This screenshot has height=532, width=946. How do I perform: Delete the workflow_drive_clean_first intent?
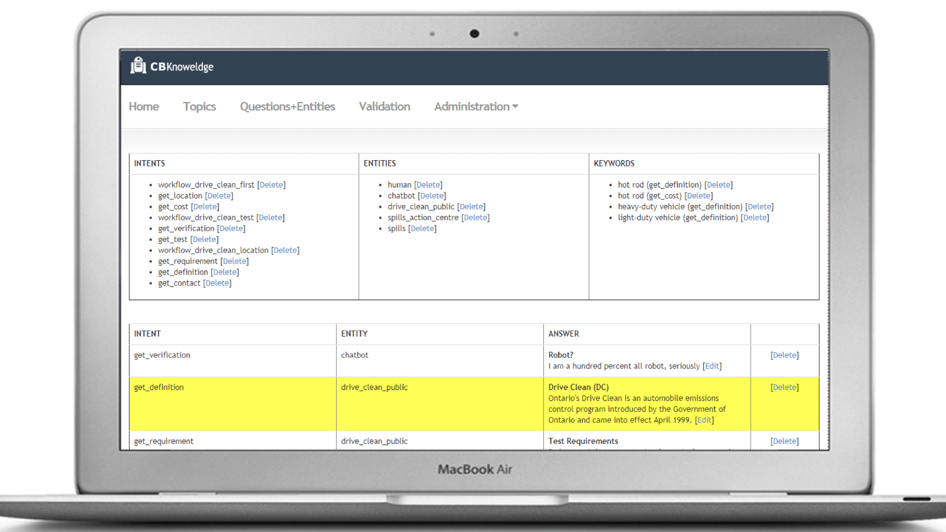tap(271, 185)
